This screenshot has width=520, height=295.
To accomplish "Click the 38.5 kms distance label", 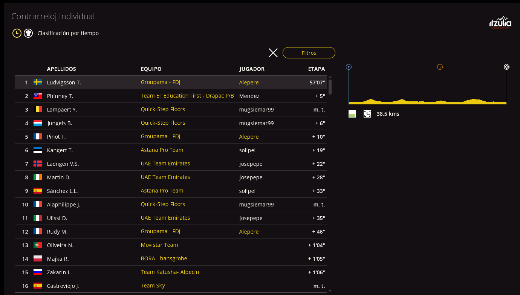I will pyautogui.click(x=388, y=114).
